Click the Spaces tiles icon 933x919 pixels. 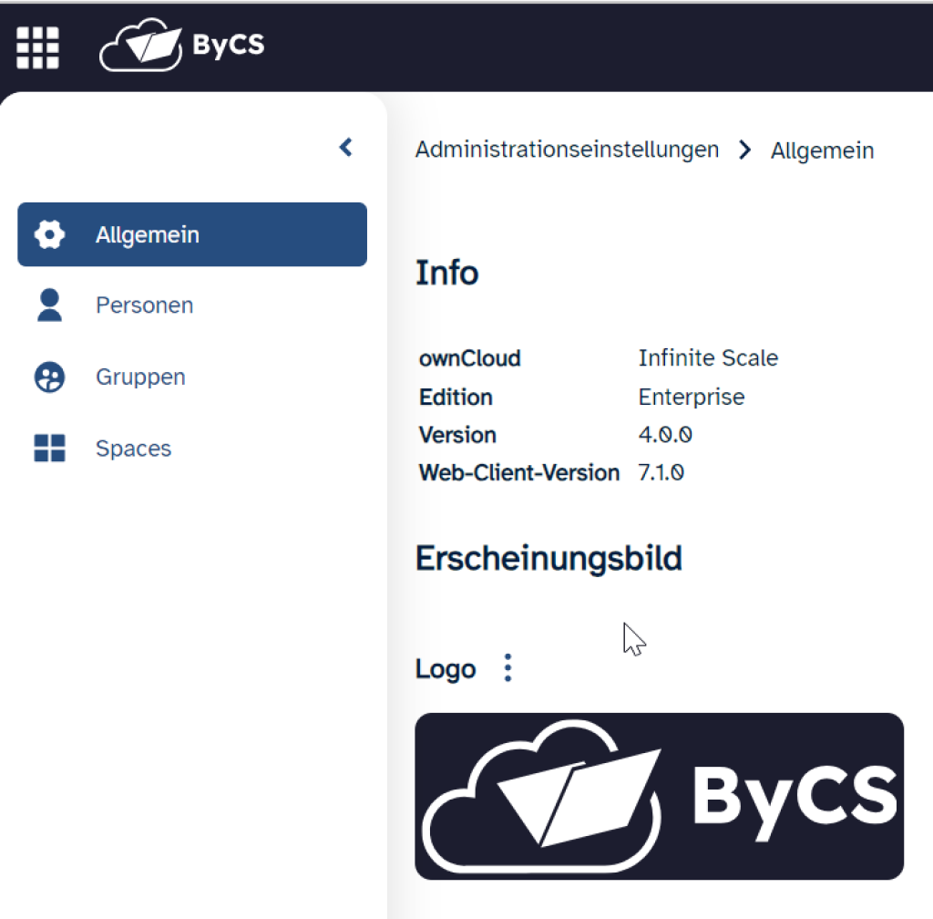click(52, 448)
